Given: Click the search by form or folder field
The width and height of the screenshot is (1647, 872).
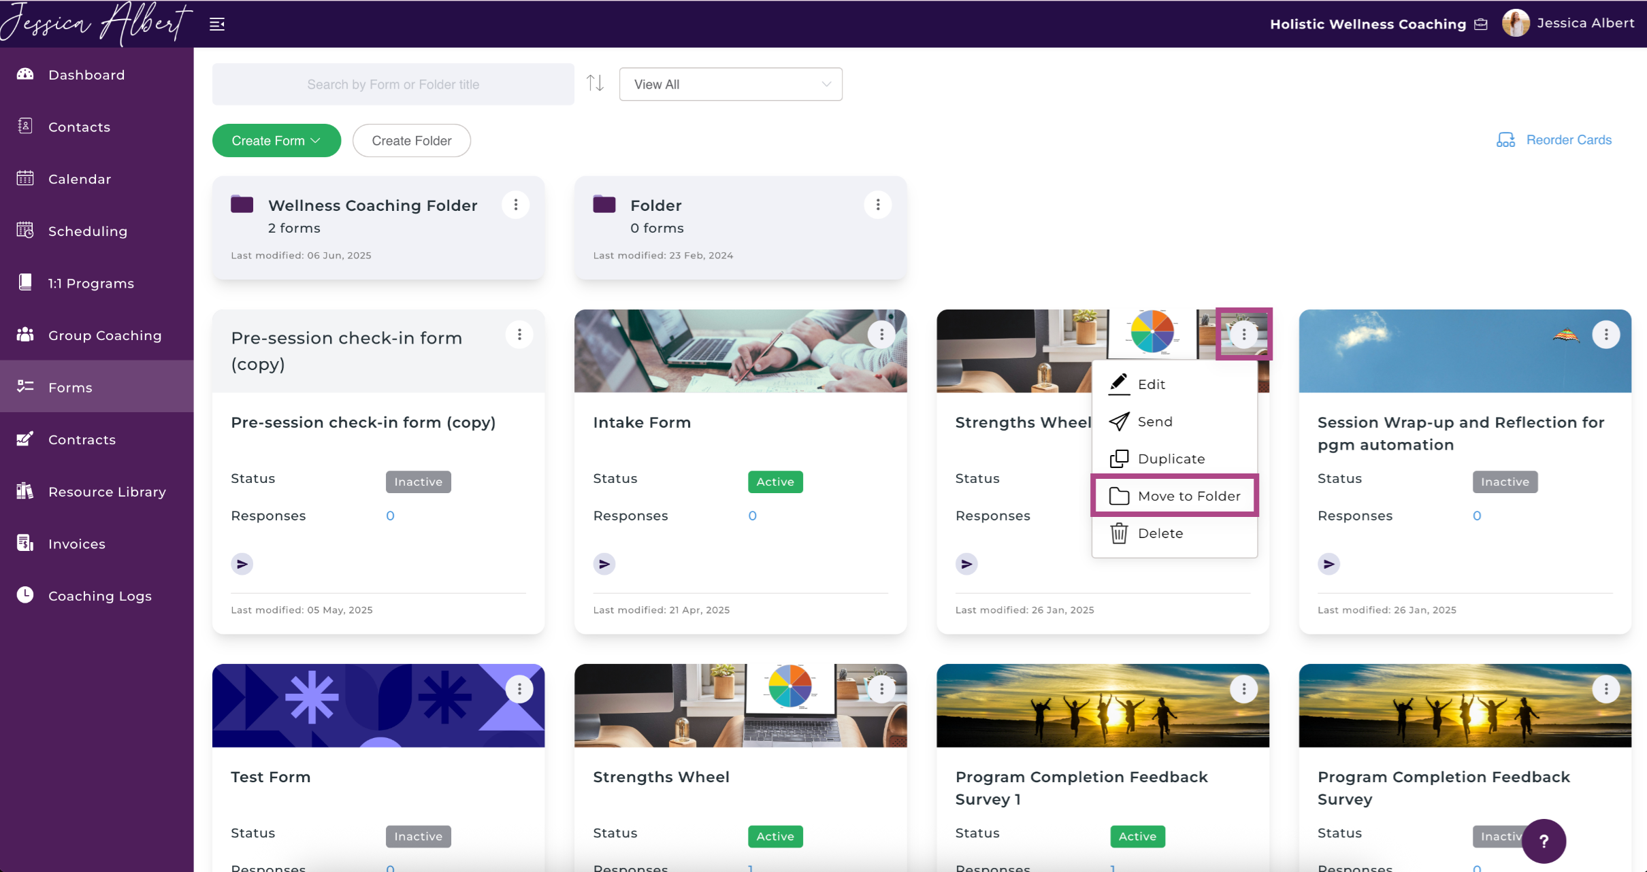Looking at the screenshot, I should (x=393, y=84).
